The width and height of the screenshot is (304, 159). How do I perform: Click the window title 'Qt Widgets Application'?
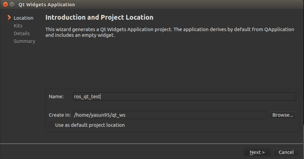point(46,4)
